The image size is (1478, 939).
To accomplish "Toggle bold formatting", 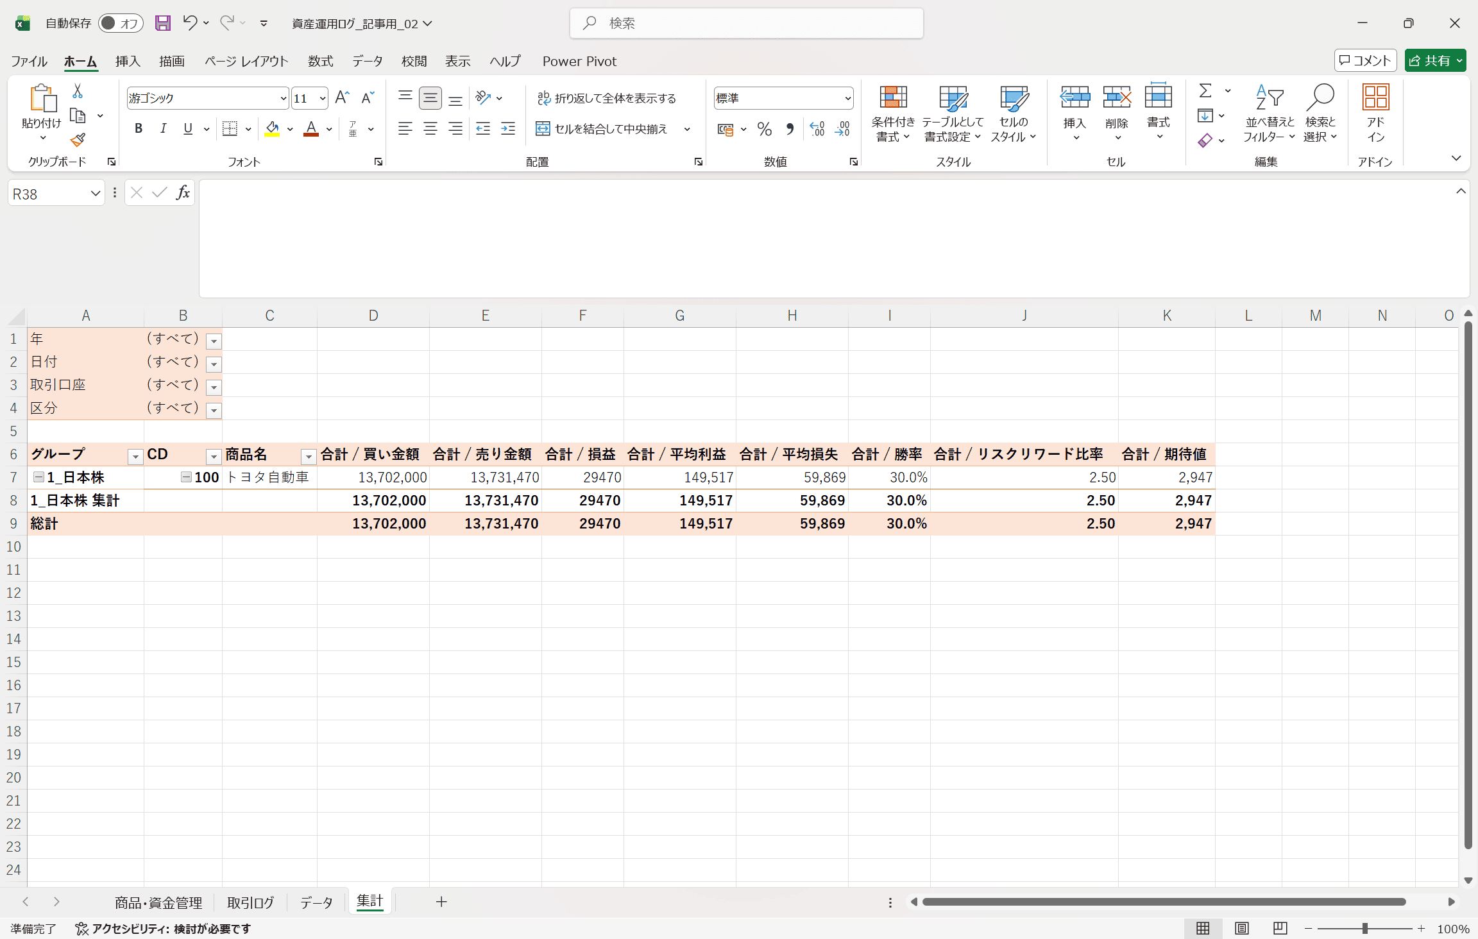I will coord(139,129).
